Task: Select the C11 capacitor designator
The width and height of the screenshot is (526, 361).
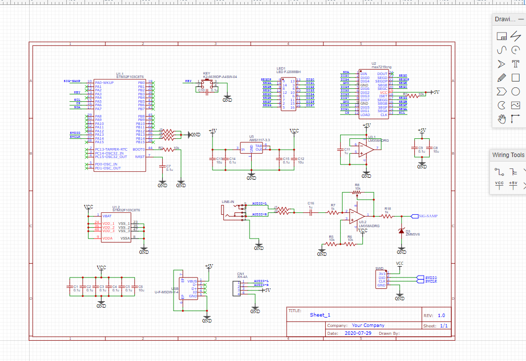Action: 347,150
